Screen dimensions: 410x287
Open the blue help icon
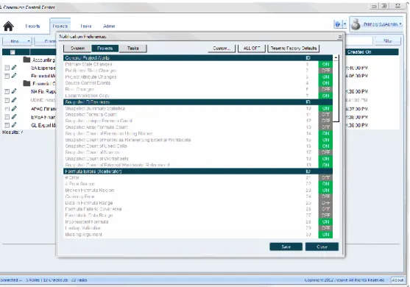coord(338,24)
